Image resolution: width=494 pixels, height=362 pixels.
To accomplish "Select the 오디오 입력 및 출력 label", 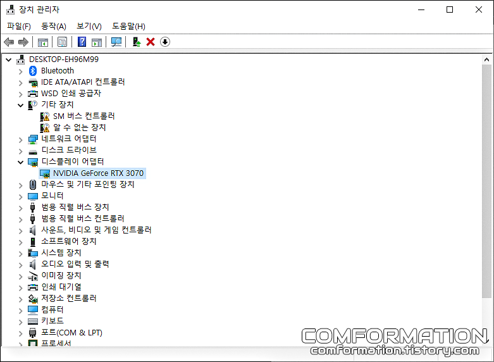I will 75,265.
